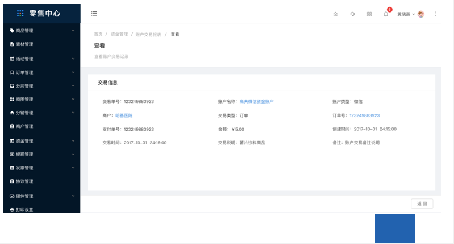The image size is (454, 244).
Task: Open notifications via the bell icon
Action: (x=386, y=14)
